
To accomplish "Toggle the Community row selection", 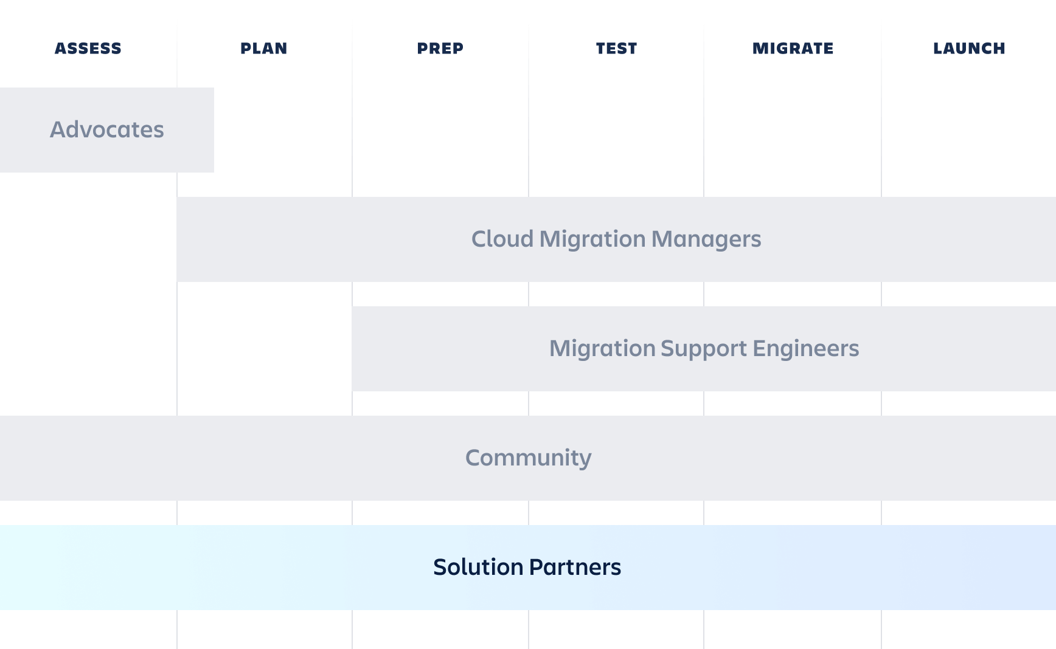I will (527, 458).
